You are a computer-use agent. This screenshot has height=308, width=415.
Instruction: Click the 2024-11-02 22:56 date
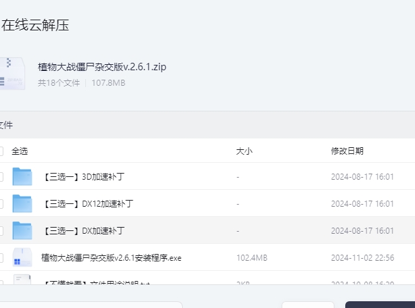(362, 258)
